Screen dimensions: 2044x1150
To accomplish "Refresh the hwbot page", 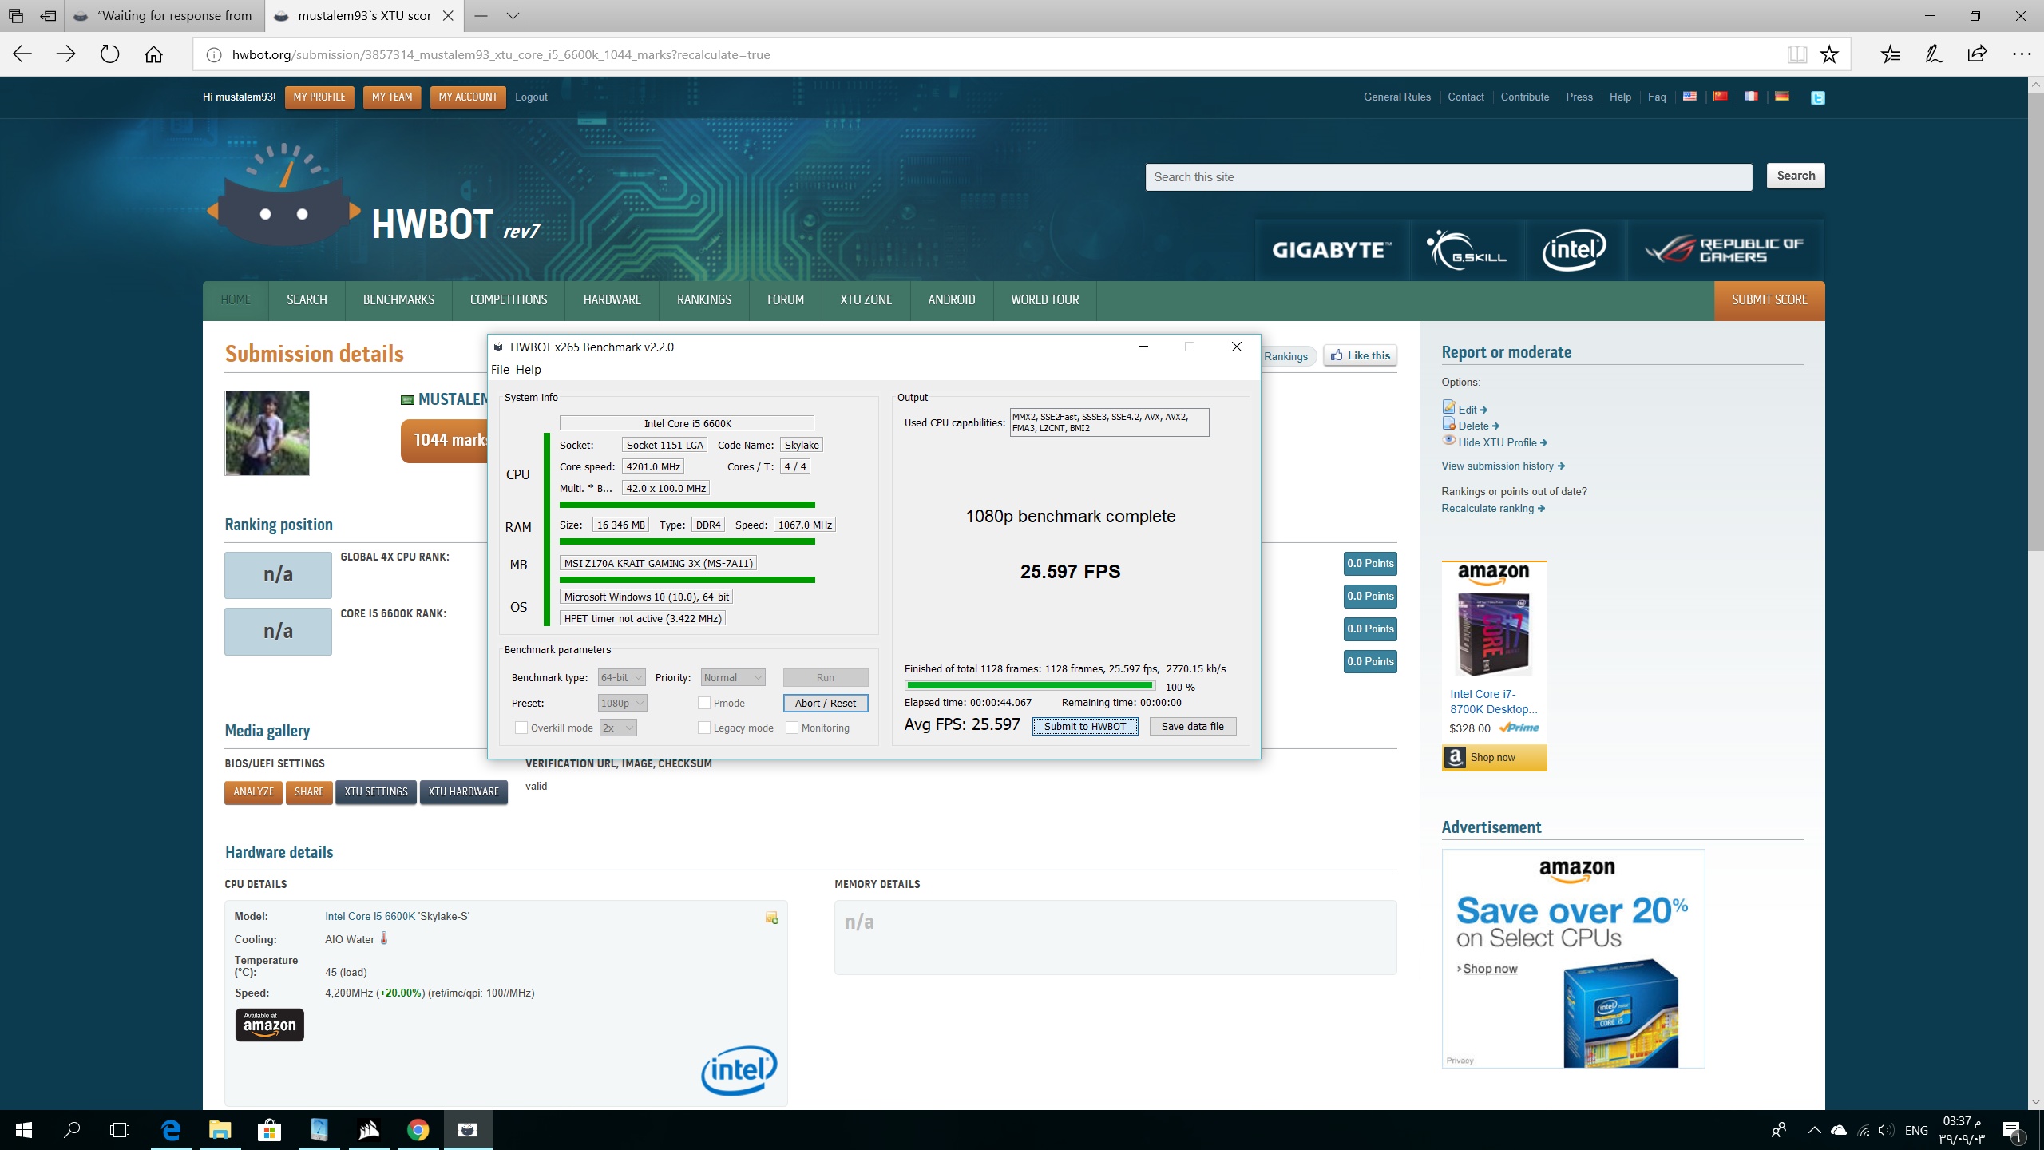I will (x=109, y=54).
